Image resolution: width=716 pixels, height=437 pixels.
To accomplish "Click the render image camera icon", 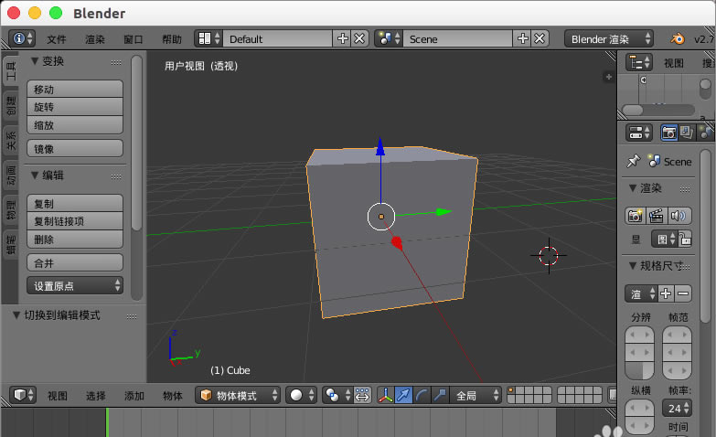I will (x=635, y=216).
